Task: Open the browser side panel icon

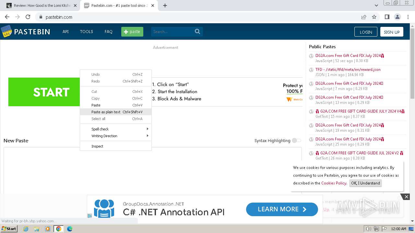Action: click(387, 17)
